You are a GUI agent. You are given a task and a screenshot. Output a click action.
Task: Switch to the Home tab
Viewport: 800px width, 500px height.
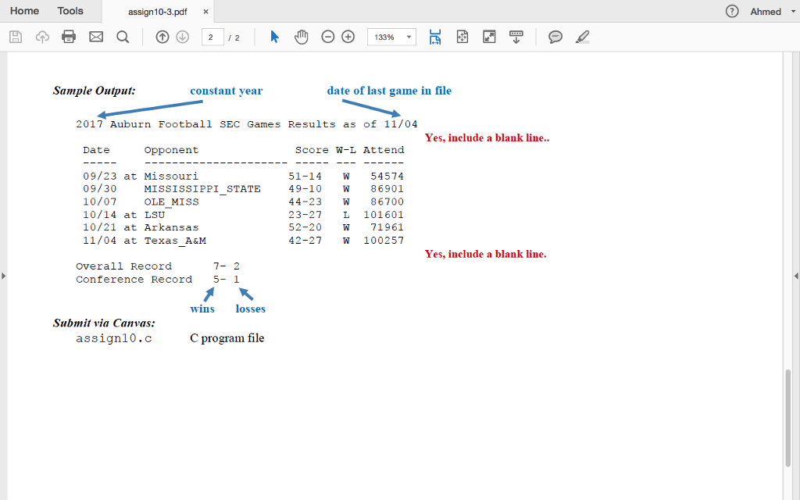coord(24,11)
